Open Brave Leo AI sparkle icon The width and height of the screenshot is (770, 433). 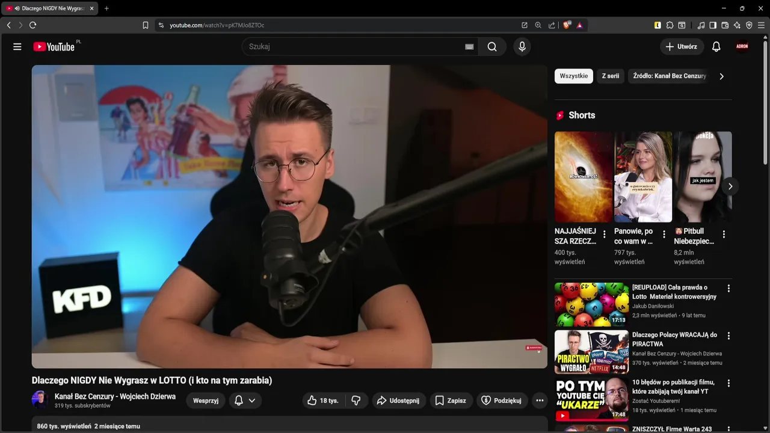[737, 25]
